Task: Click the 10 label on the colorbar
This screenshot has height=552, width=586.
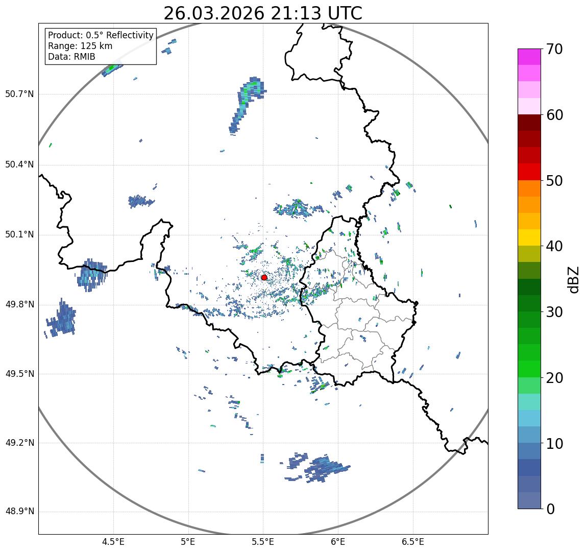Action: click(554, 444)
